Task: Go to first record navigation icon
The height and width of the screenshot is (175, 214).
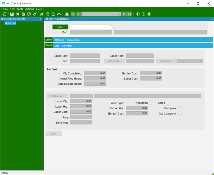Action: [73, 14]
